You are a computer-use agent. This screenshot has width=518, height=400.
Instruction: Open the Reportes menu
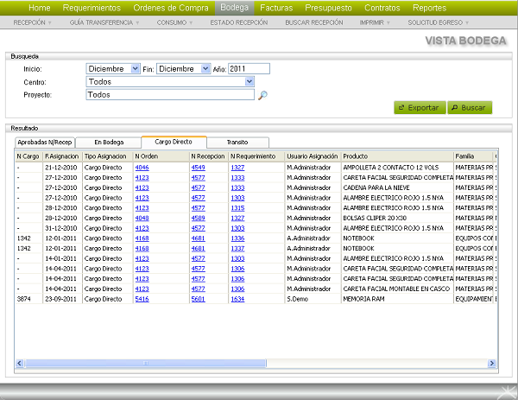click(429, 8)
